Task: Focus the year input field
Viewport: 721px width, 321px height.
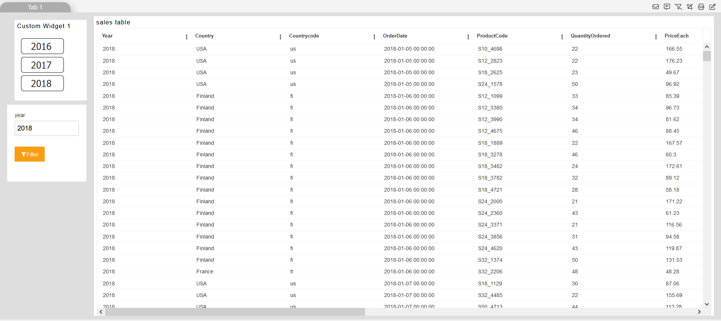Action: 47,128
